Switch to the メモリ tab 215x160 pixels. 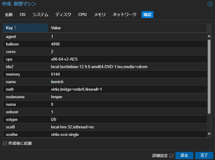pyautogui.click(x=100, y=14)
